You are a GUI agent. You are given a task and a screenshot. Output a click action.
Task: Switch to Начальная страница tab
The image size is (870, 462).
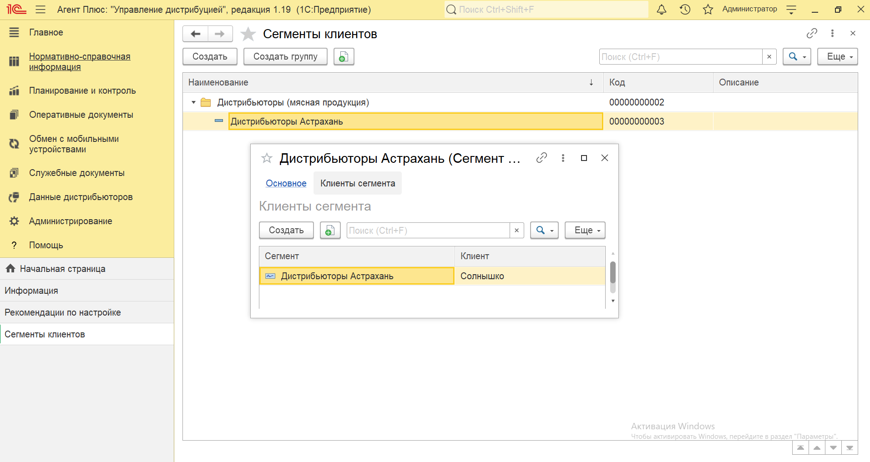tap(87, 269)
